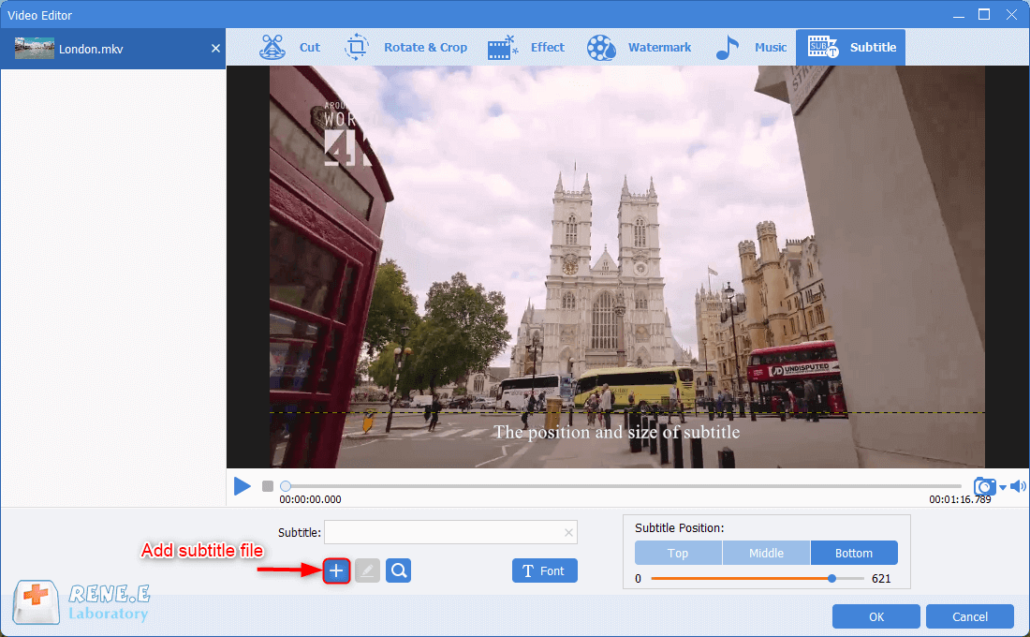
Task: Click the playback seek bar handle
Action: coord(285,486)
